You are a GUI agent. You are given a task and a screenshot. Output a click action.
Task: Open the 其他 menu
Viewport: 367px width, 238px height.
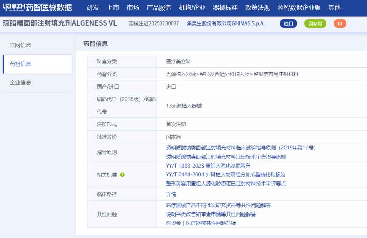[x=334, y=7]
